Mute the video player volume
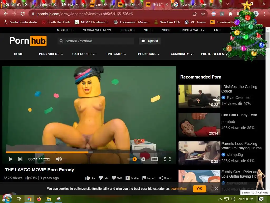270x203 pixels. click(59, 159)
